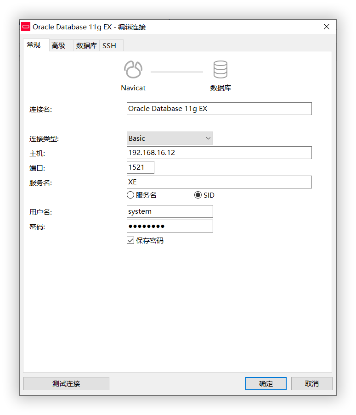Image resolution: width=356 pixels, height=415 pixels.
Task: Click the 连接名: label
Action: point(40,109)
